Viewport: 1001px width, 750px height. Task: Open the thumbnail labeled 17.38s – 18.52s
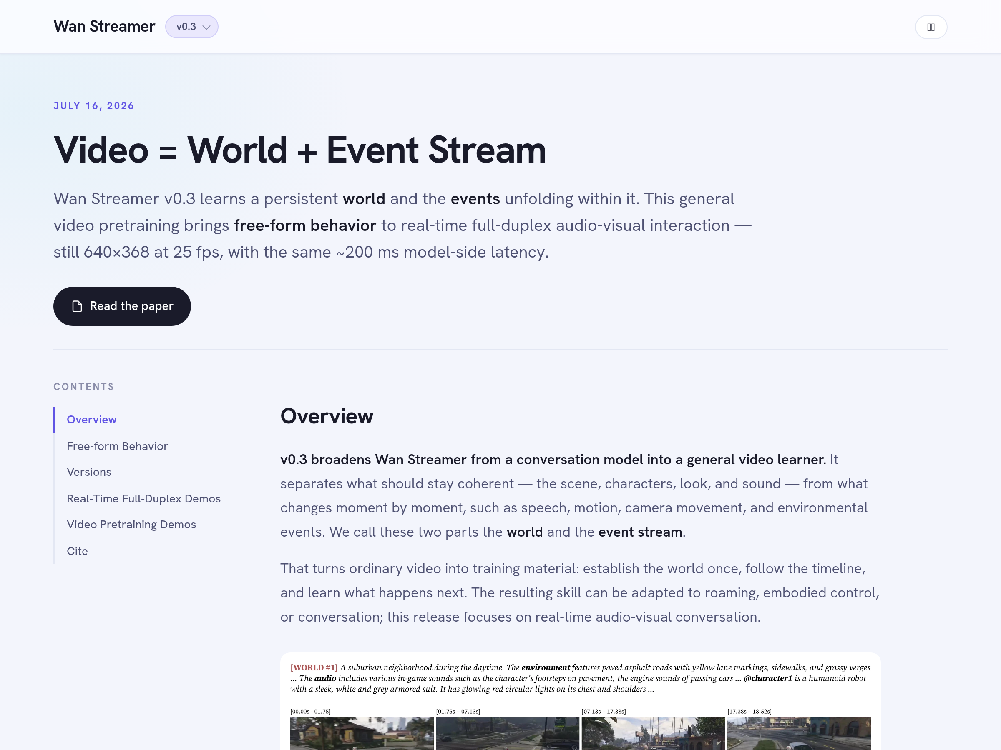(799, 733)
